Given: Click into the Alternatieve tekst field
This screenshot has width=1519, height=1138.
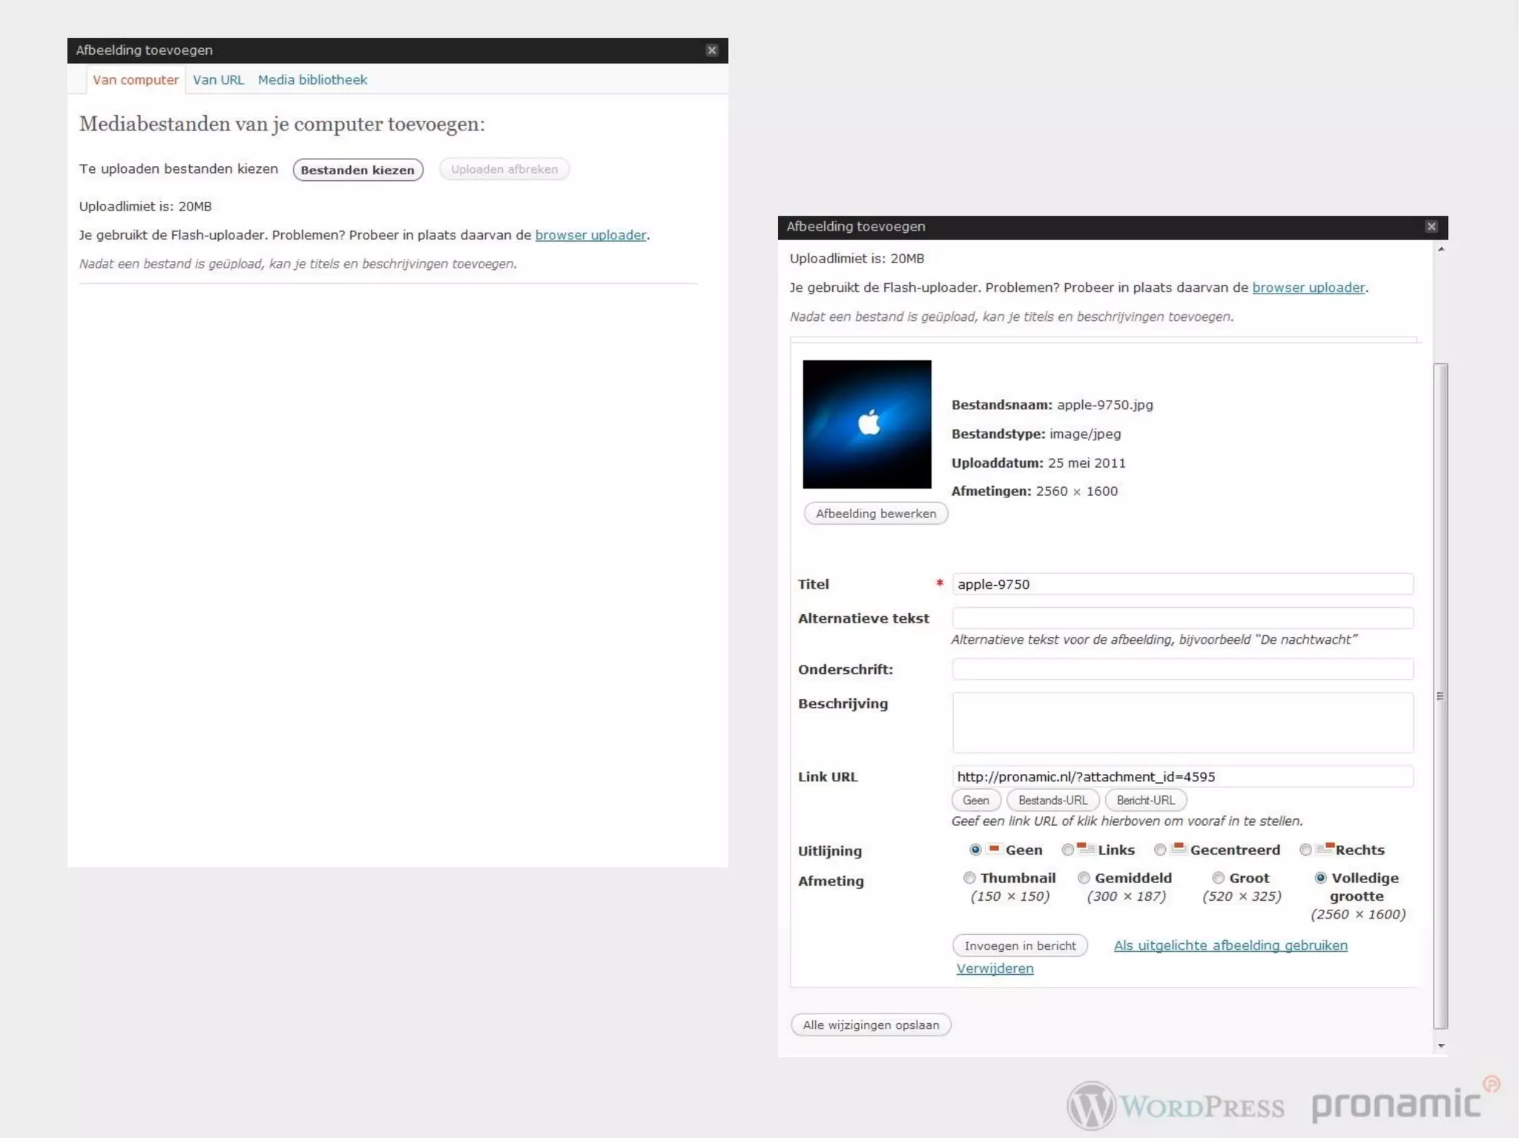Looking at the screenshot, I should tap(1182, 618).
